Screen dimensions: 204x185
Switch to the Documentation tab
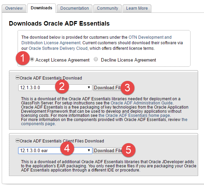click(74, 8)
